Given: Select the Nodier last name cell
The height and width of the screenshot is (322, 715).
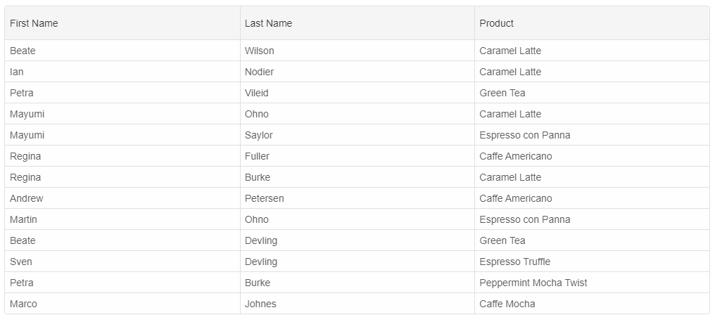Looking at the screenshot, I should [260, 72].
